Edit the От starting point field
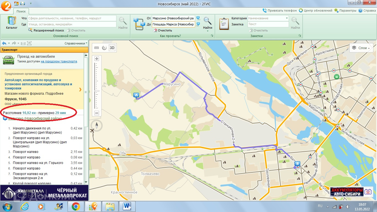The width and height of the screenshot is (377, 212). point(173,18)
